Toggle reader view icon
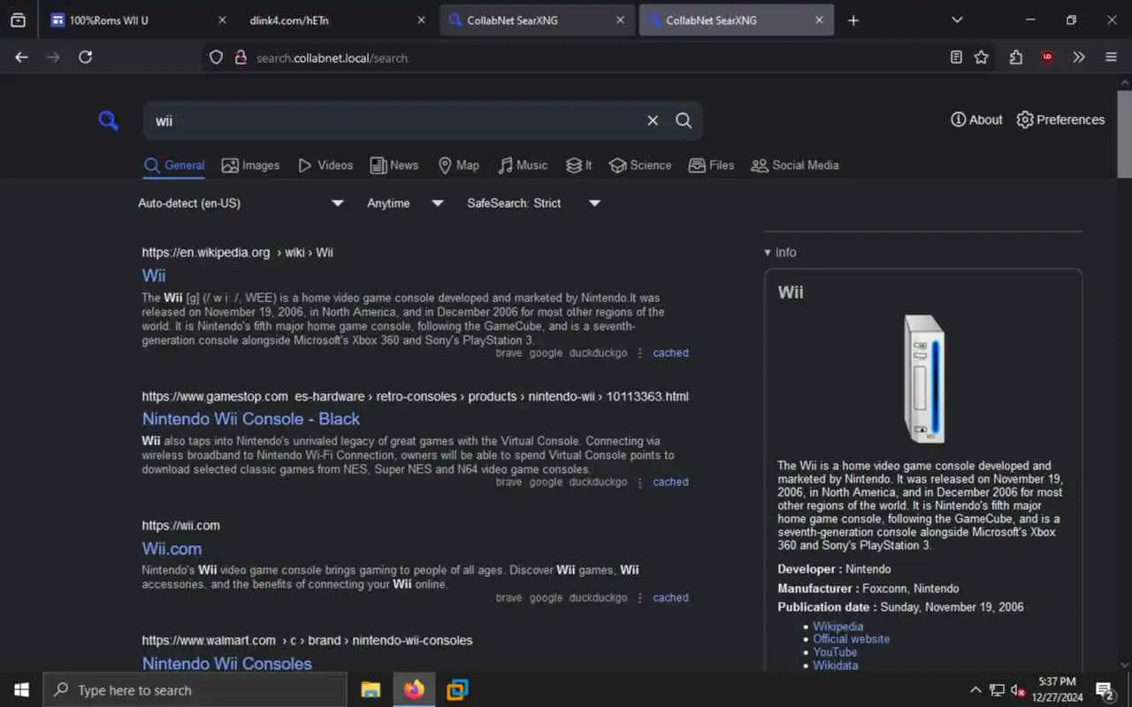The height and width of the screenshot is (707, 1132). [x=956, y=57]
